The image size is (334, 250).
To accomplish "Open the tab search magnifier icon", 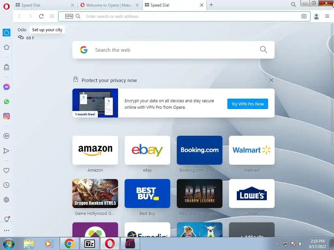I will [x=293, y=5].
